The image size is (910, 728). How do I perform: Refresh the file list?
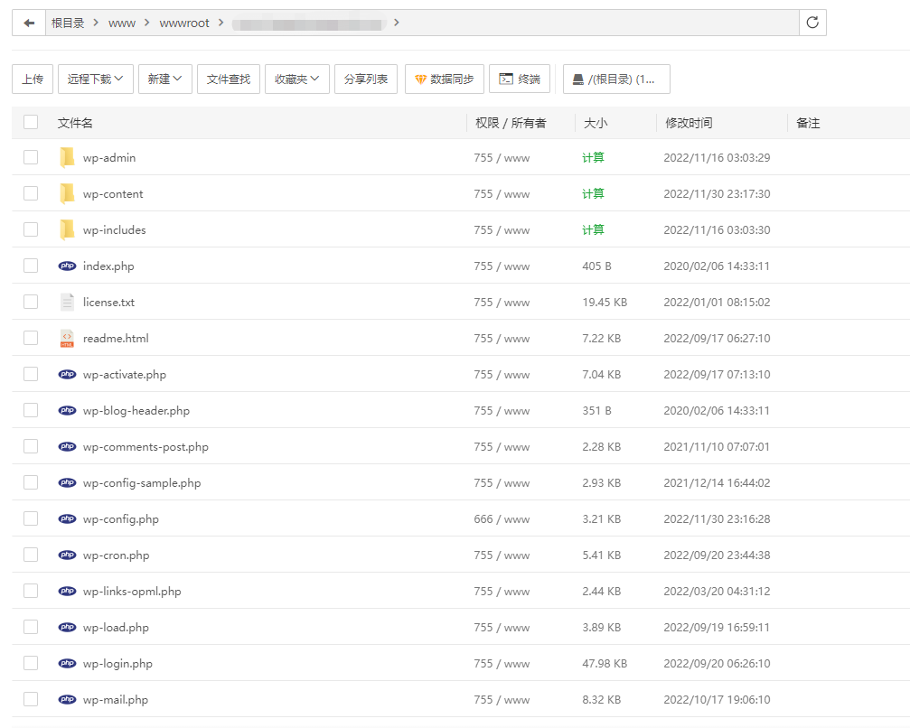tap(812, 23)
